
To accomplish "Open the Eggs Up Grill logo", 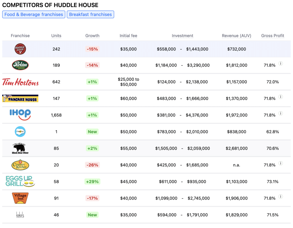I will (x=20, y=181).
